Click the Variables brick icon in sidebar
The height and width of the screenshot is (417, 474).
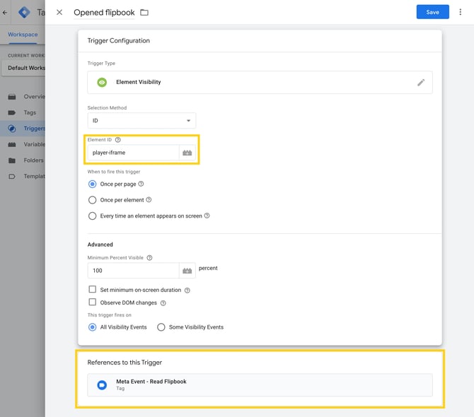(x=12, y=145)
